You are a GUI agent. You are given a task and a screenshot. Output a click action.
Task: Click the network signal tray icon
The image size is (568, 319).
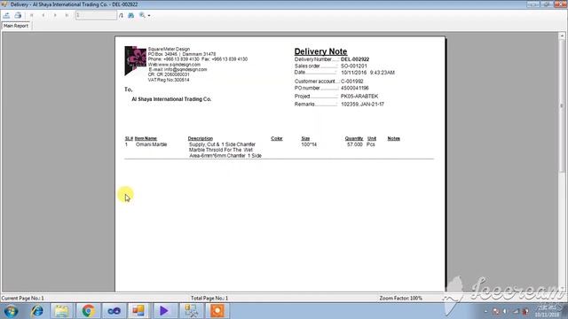(x=517, y=311)
